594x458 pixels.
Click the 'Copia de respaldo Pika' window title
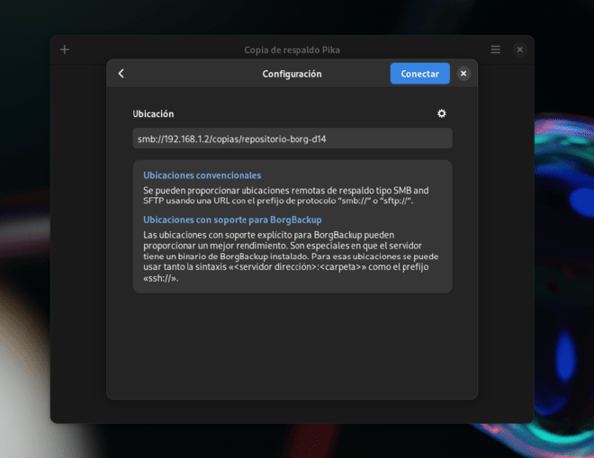[292, 50]
